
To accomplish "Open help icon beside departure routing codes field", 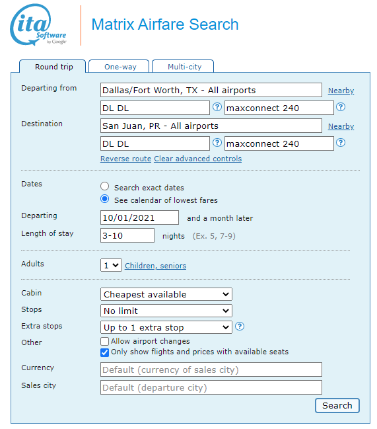I will [x=217, y=107].
